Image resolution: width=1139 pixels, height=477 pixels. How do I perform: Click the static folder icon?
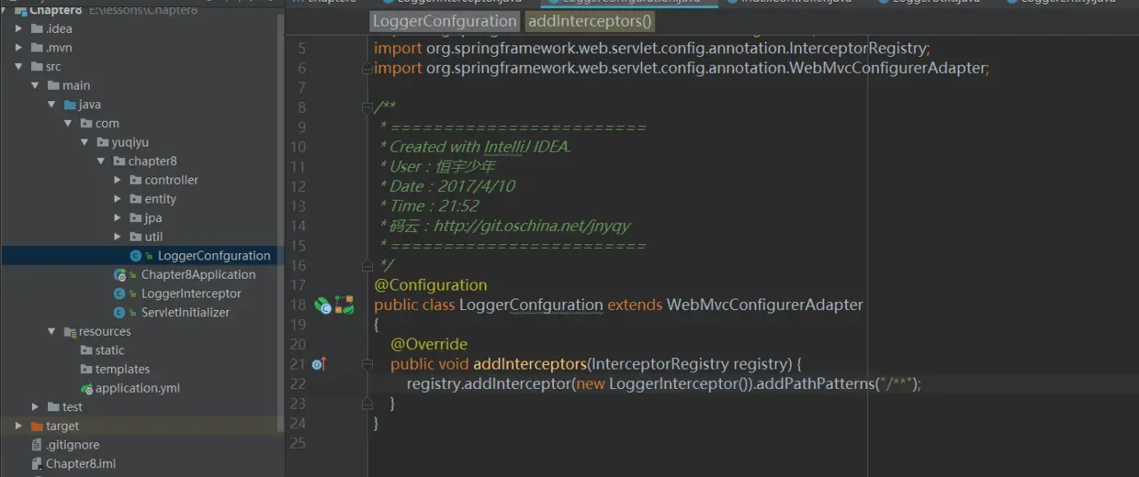tap(86, 350)
